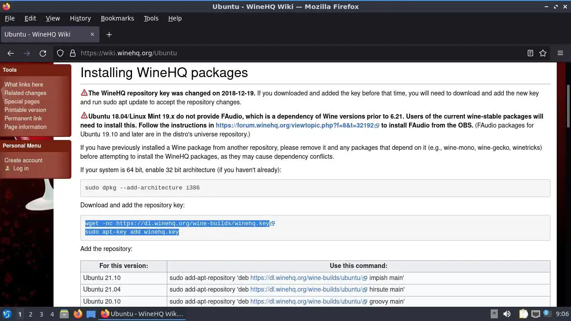571x321 pixels.
Task: Open the History menu
Action: 80,18
